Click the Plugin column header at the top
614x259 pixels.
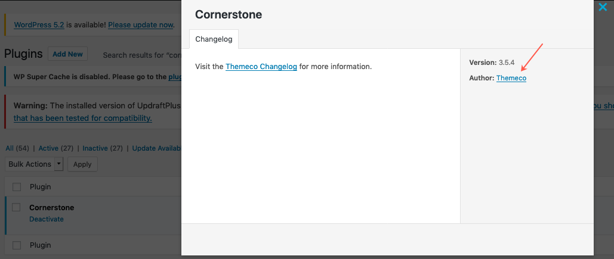pos(40,187)
